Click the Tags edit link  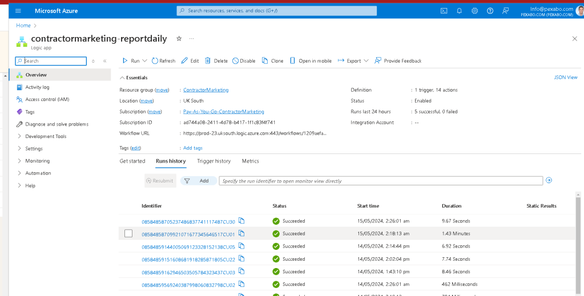[x=135, y=148]
